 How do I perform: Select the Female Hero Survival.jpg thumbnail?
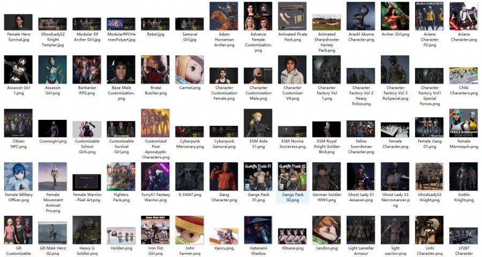(x=18, y=22)
